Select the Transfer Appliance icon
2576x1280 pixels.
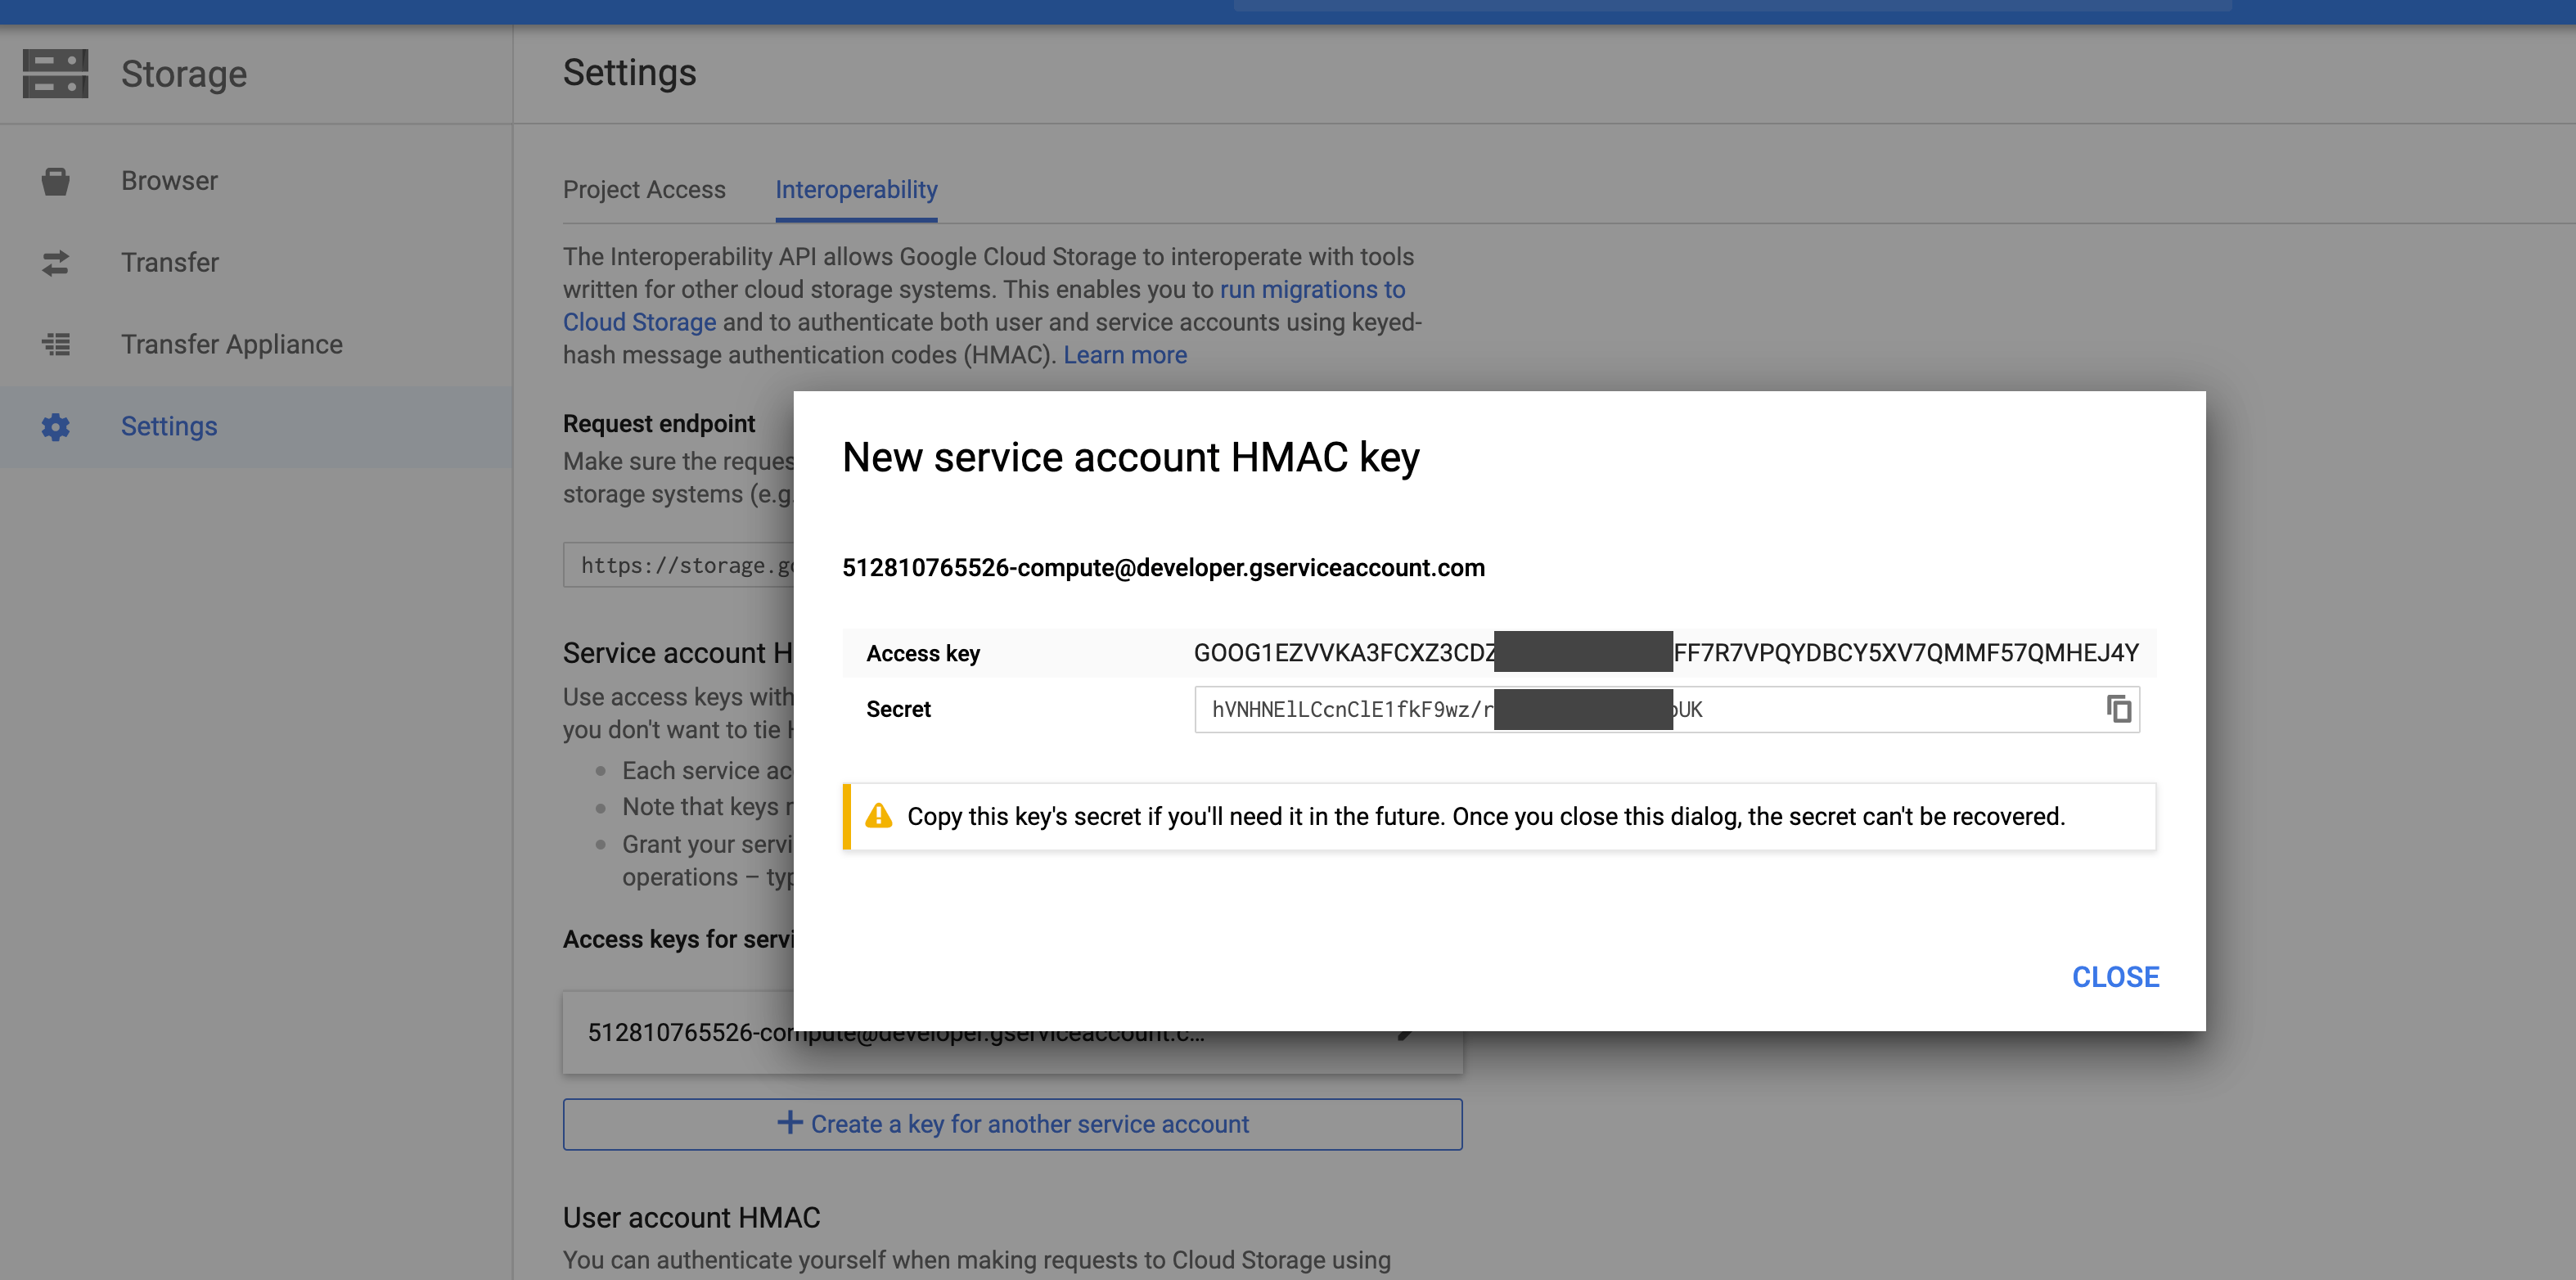[x=54, y=344]
